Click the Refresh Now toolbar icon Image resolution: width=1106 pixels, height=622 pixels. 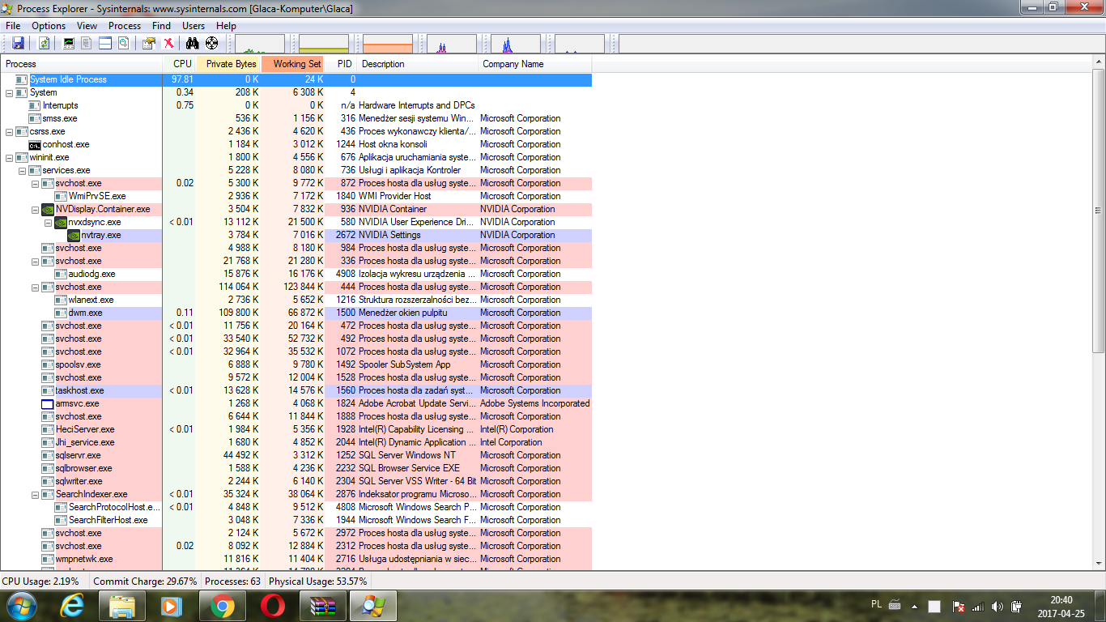coord(44,43)
